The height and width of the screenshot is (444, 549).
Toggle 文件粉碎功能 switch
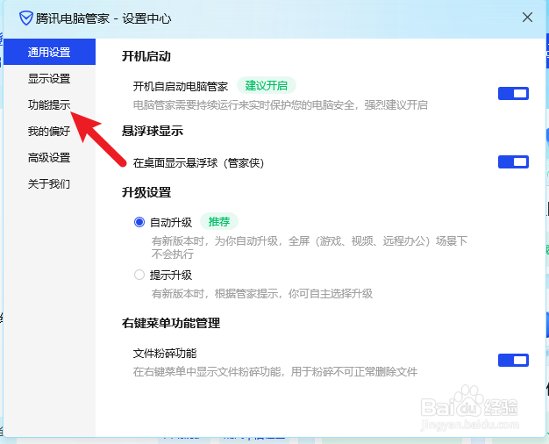pyautogui.click(x=513, y=361)
